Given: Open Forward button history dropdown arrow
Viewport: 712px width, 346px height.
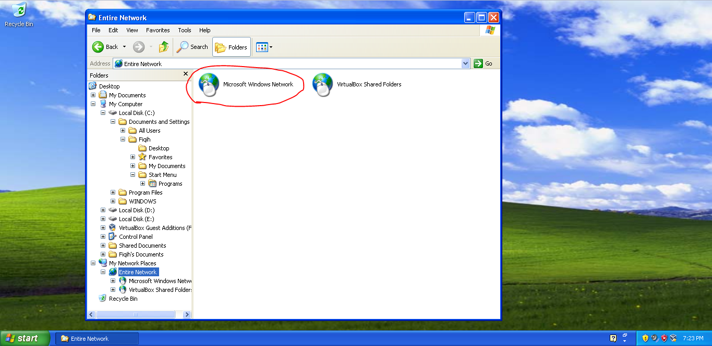Looking at the screenshot, I should pyautogui.click(x=151, y=47).
